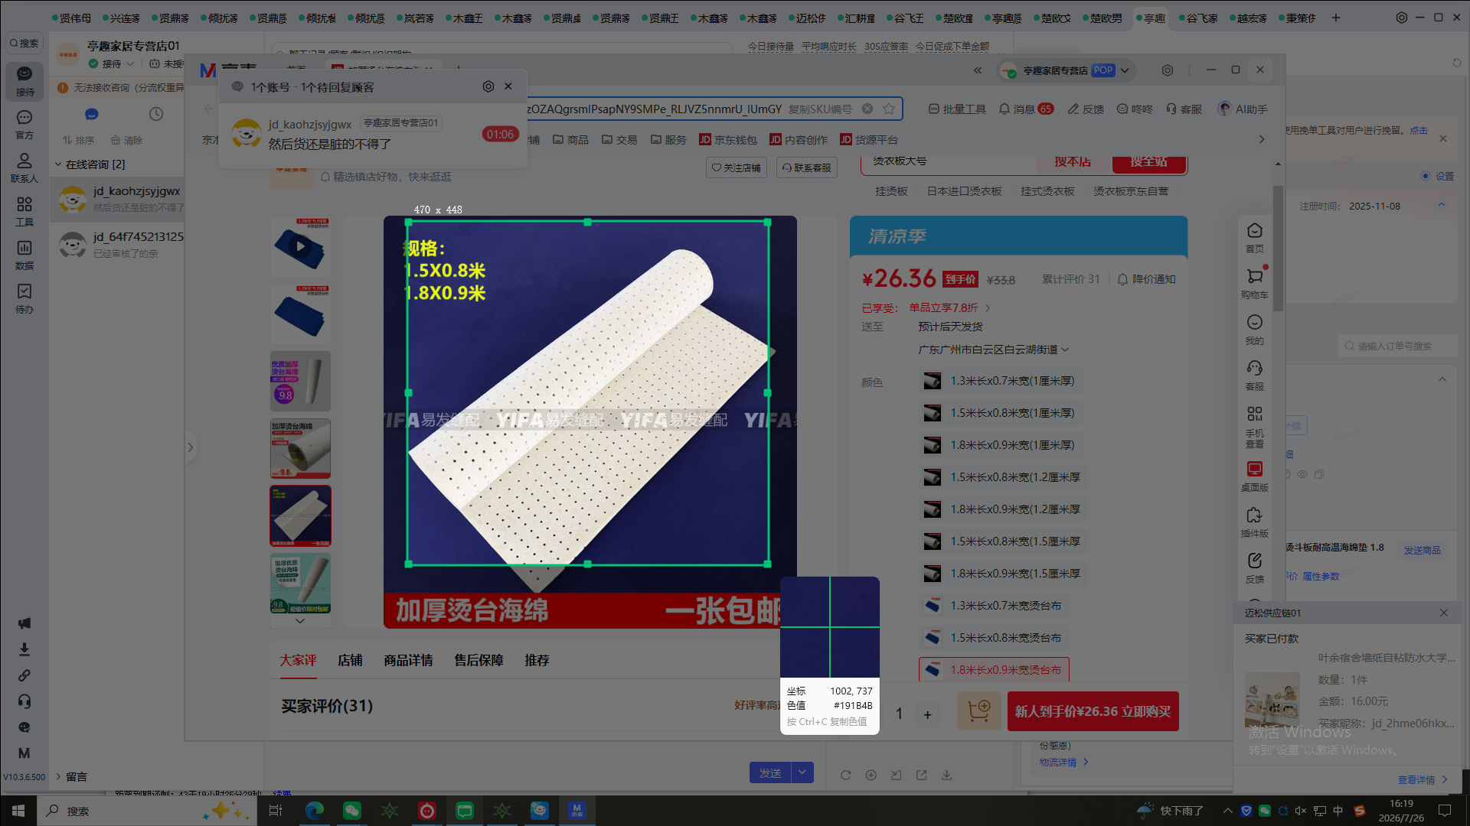Click the refresh icon next to 发送 button
Image resolution: width=1470 pixels, height=826 pixels.
pos(845,775)
